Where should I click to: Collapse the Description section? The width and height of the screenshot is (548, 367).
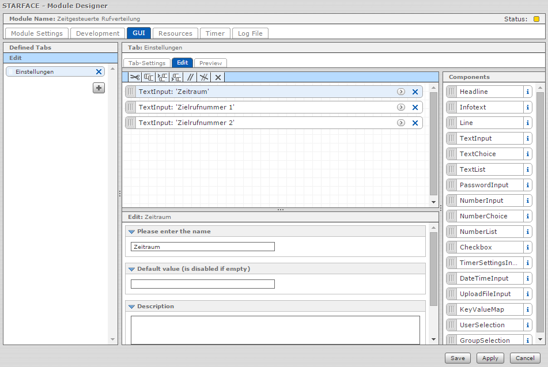point(131,307)
